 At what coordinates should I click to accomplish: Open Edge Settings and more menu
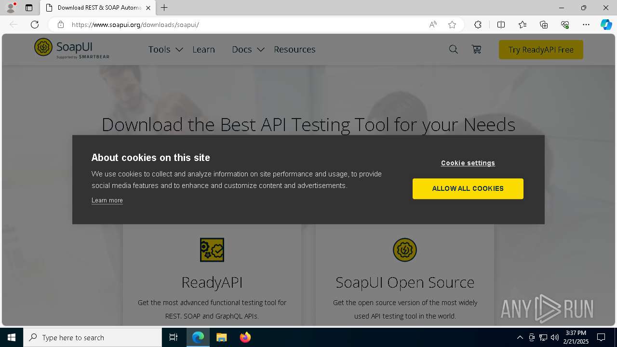click(x=586, y=25)
